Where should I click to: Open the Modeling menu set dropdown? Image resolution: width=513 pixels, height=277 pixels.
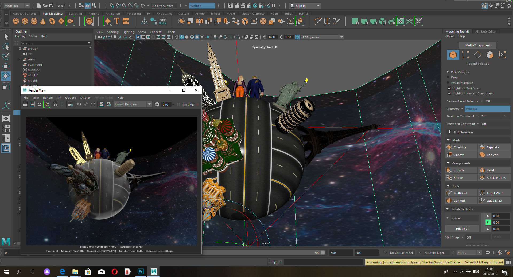click(17, 6)
